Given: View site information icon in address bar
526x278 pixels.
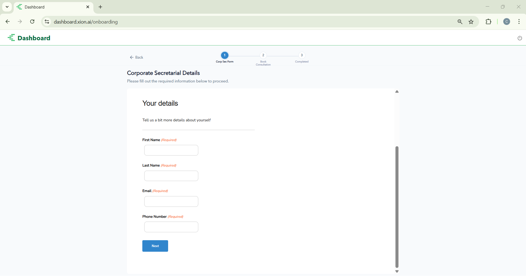Looking at the screenshot, I should coord(47,22).
